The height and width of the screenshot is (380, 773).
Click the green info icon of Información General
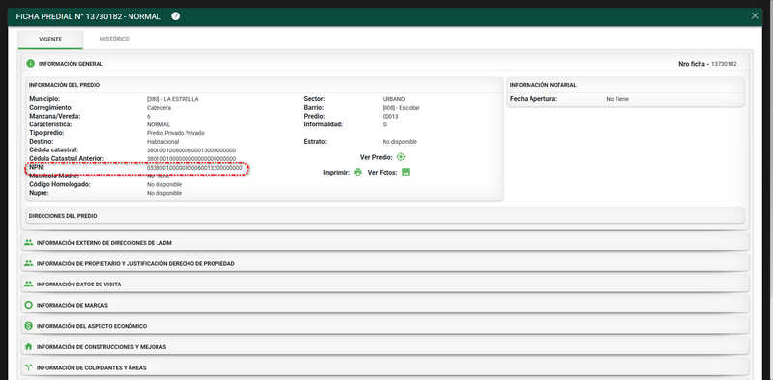31,64
